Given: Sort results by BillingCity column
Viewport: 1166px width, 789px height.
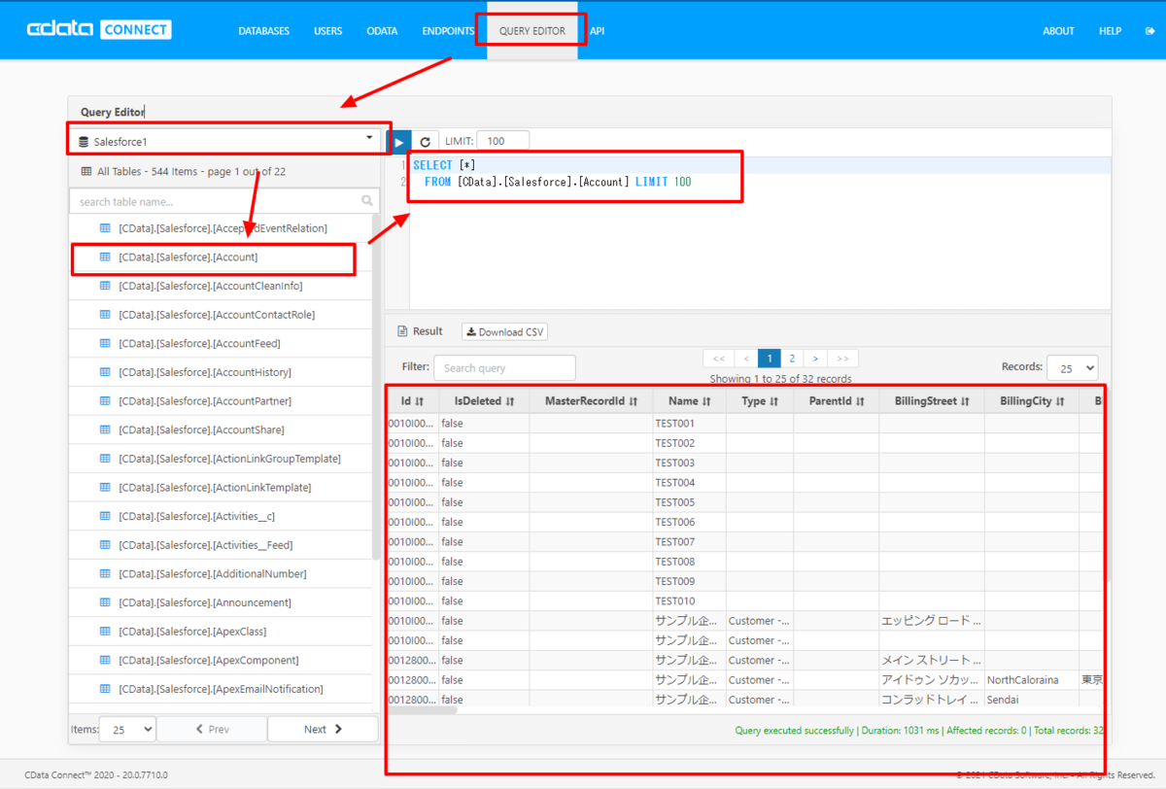Looking at the screenshot, I should tap(1032, 400).
